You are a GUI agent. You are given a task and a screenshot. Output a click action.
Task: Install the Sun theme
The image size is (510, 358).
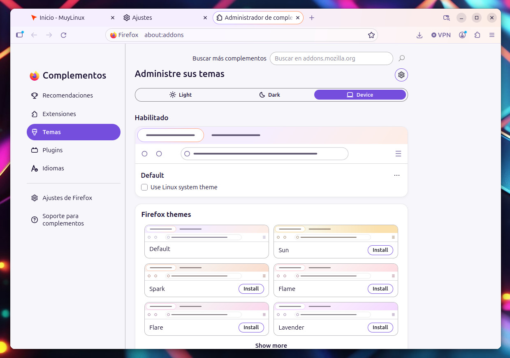[380, 250]
